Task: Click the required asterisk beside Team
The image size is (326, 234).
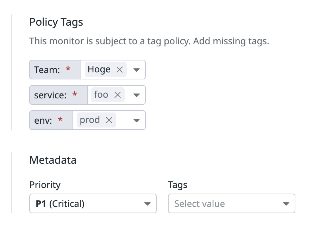Action: [x=67, y=69]
